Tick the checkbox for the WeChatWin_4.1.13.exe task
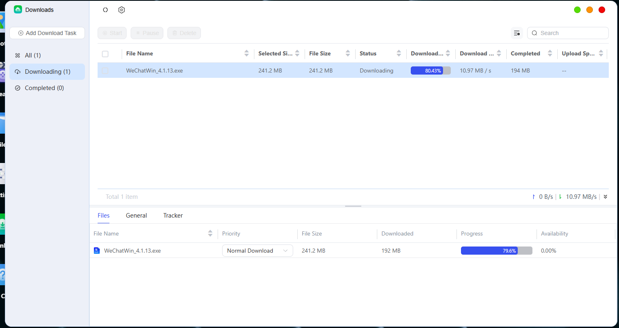The width and height of the screenshot is (619, 328). (105, 70)
